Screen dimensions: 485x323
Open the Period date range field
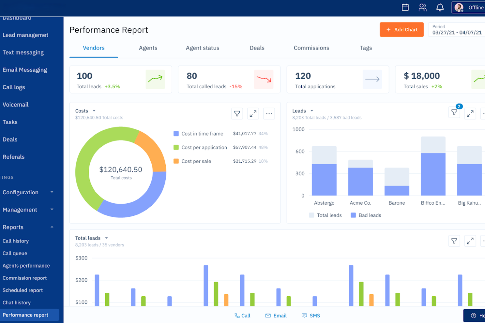(x=457, y=30)
